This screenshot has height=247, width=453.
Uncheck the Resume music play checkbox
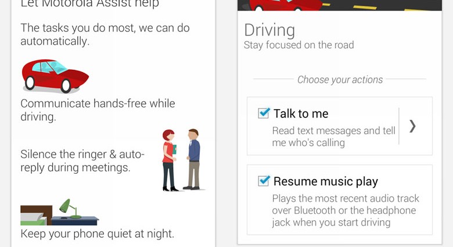point(264,181)
